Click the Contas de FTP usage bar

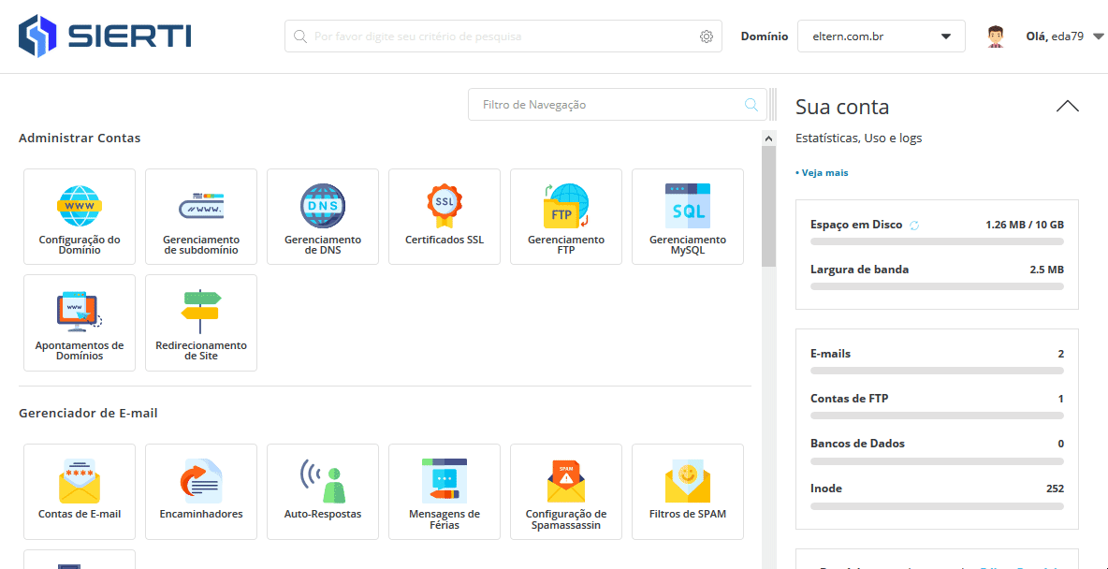click(937, 416)
